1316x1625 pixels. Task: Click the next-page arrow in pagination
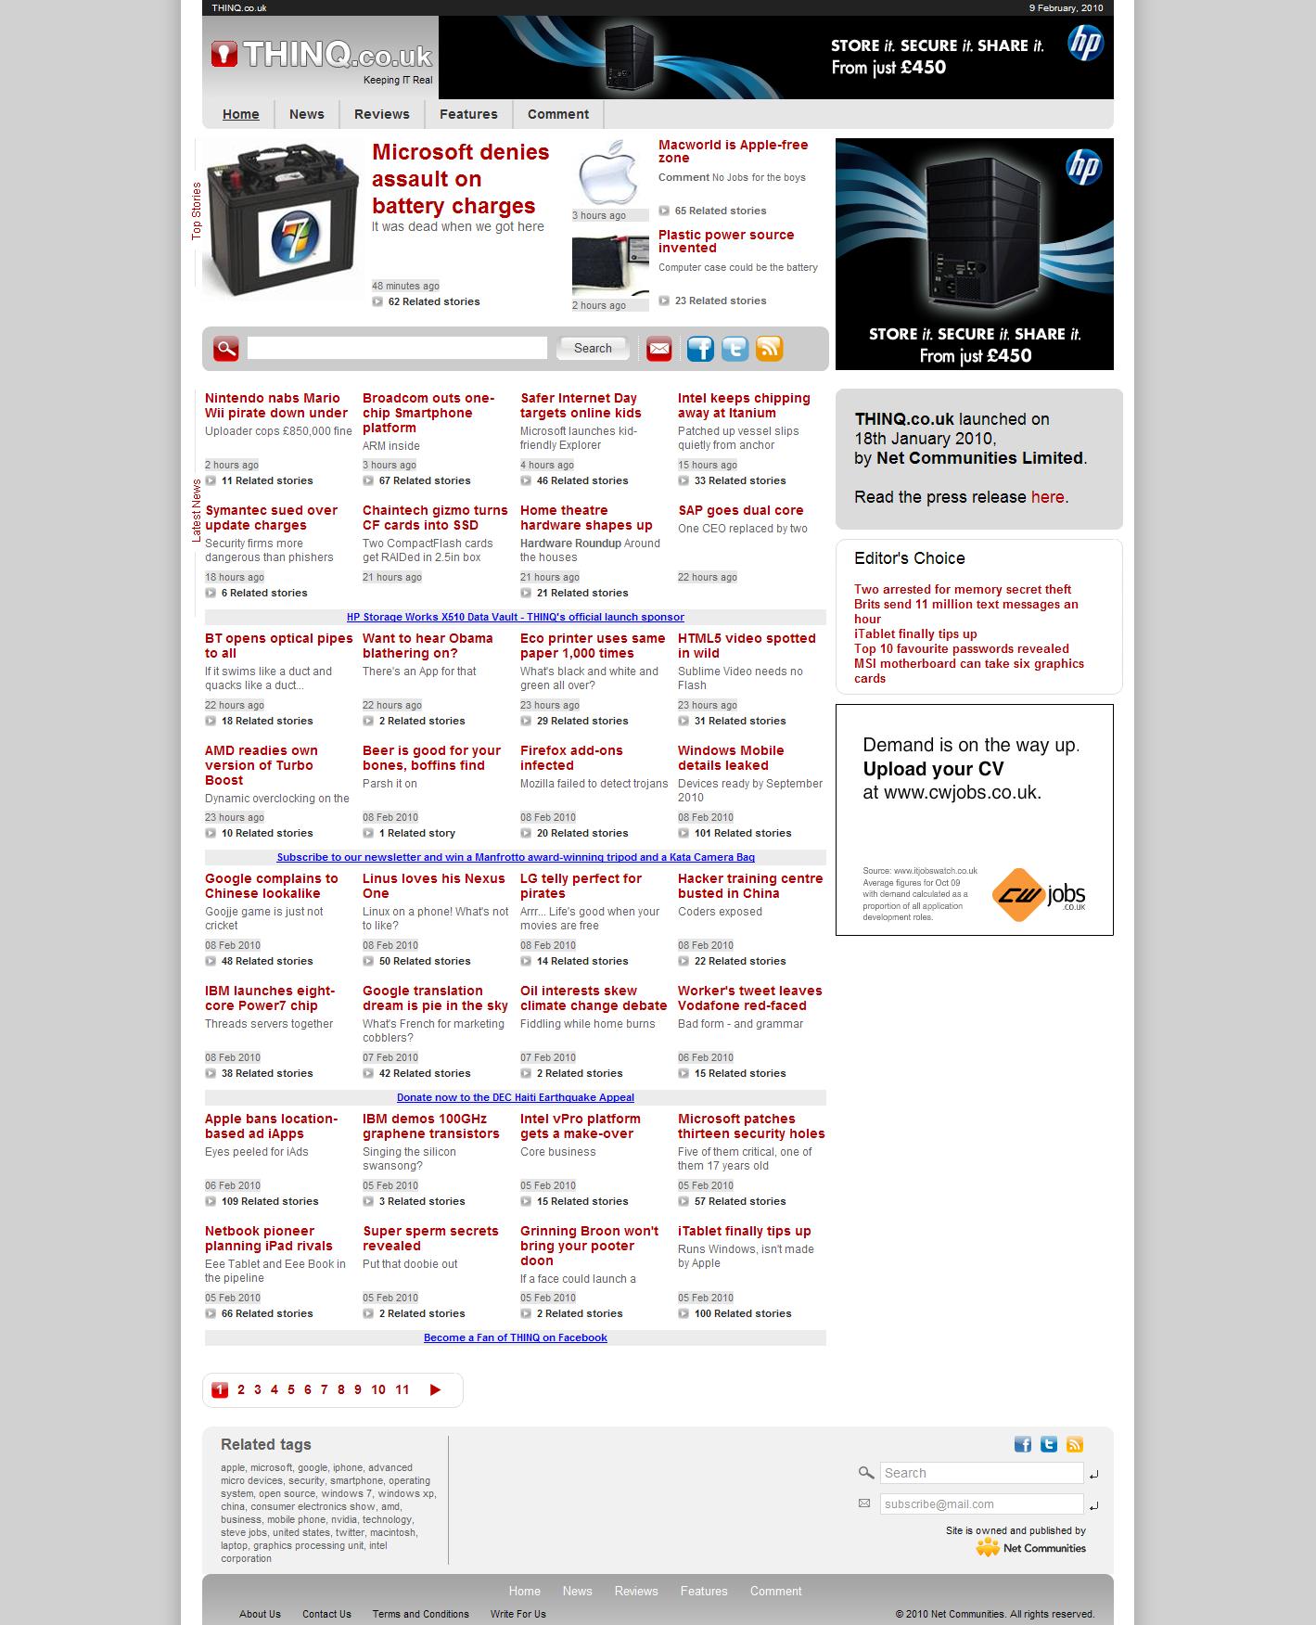click(435, 1389)
